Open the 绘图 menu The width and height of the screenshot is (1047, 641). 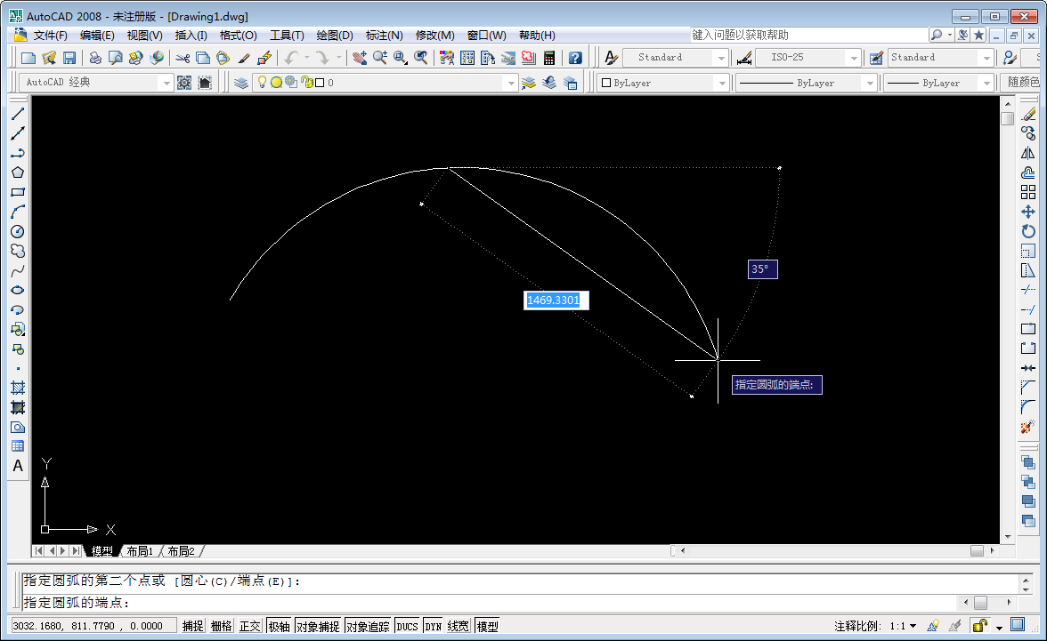(x=333, y=35)
